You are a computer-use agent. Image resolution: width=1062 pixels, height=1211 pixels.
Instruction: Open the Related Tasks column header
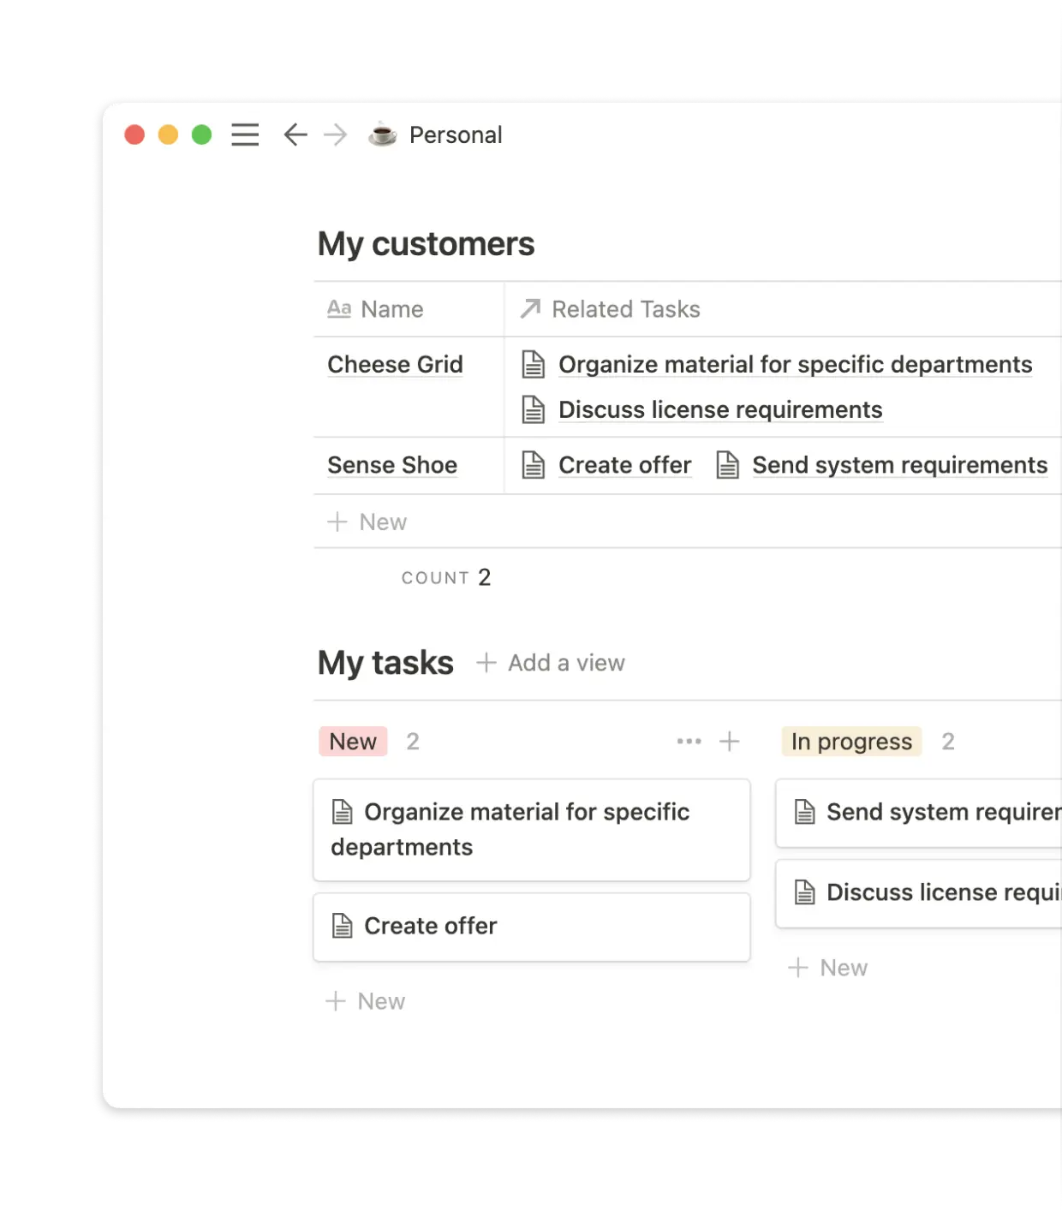tap(625, 309)
